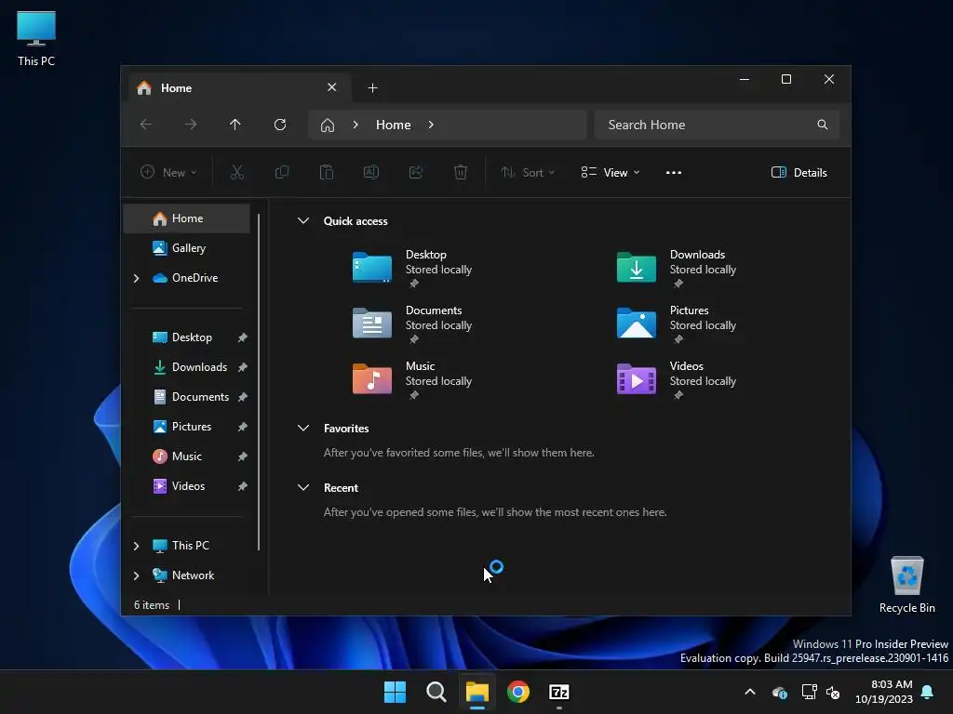Select Gallery in navigation pane
The image size is (953, 714).
pos(187,248)
